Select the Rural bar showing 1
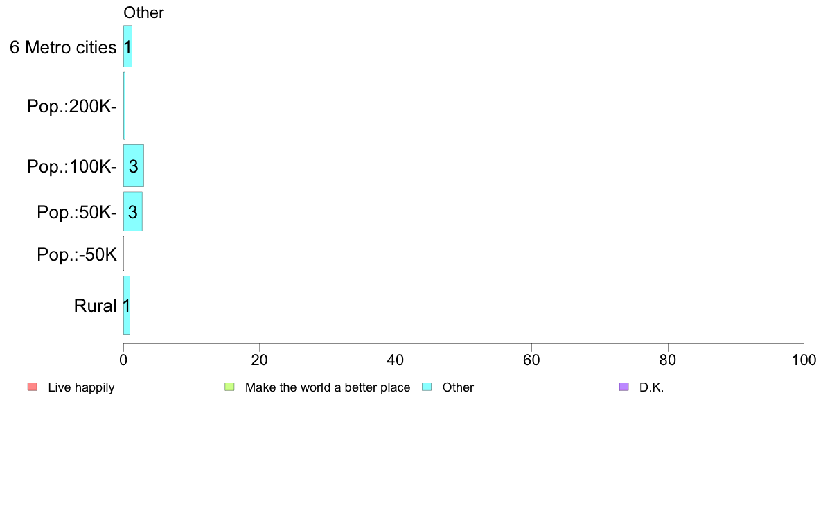The image size is (823, 510). tap(127, 305)
